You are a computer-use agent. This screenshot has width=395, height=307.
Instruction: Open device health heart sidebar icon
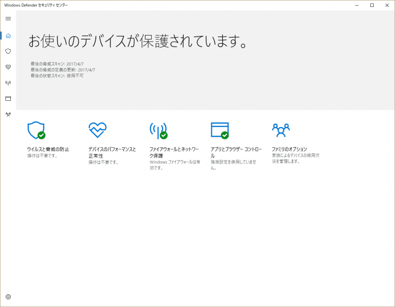(8, 67)
